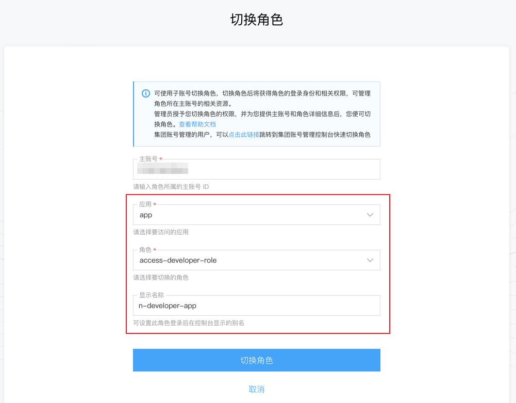Click the hint 请选择要切换的角色
Screen dimensions: 516x403
(161, 278)
